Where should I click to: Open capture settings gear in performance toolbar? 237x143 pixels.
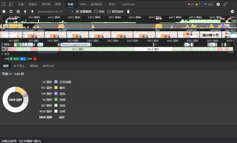coord(232,12)
